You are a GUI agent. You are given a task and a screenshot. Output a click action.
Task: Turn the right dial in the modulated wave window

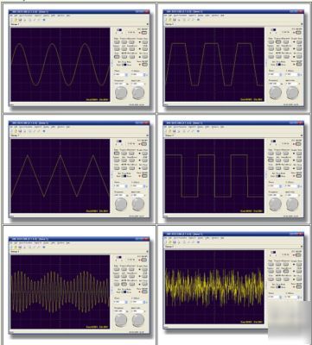click(138, 320)
